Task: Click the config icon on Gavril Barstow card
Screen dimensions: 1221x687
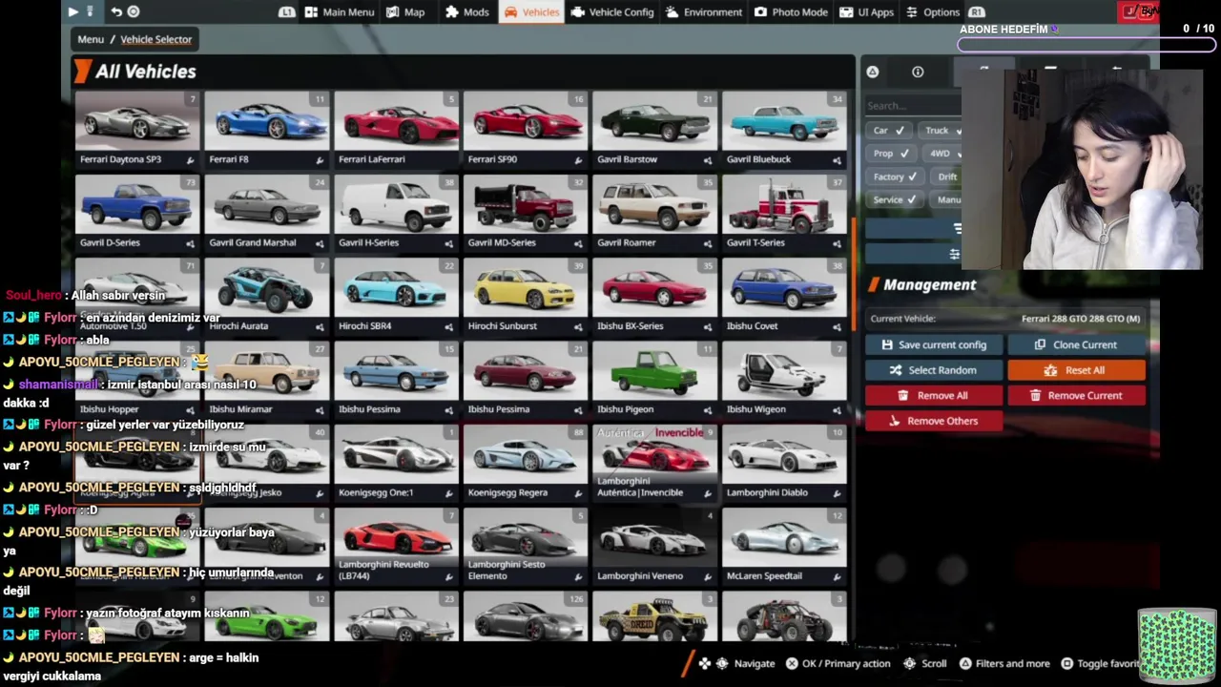Action: 708,160
